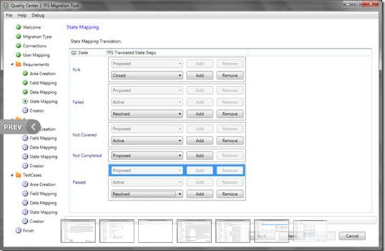The image size is (385, 251).
Task: Select the Connections step label
Action: coord(35,46)
